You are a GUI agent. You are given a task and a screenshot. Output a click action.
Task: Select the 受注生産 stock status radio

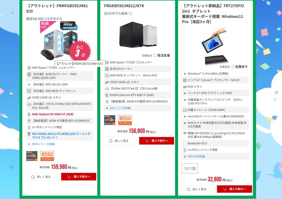point(155,55)
